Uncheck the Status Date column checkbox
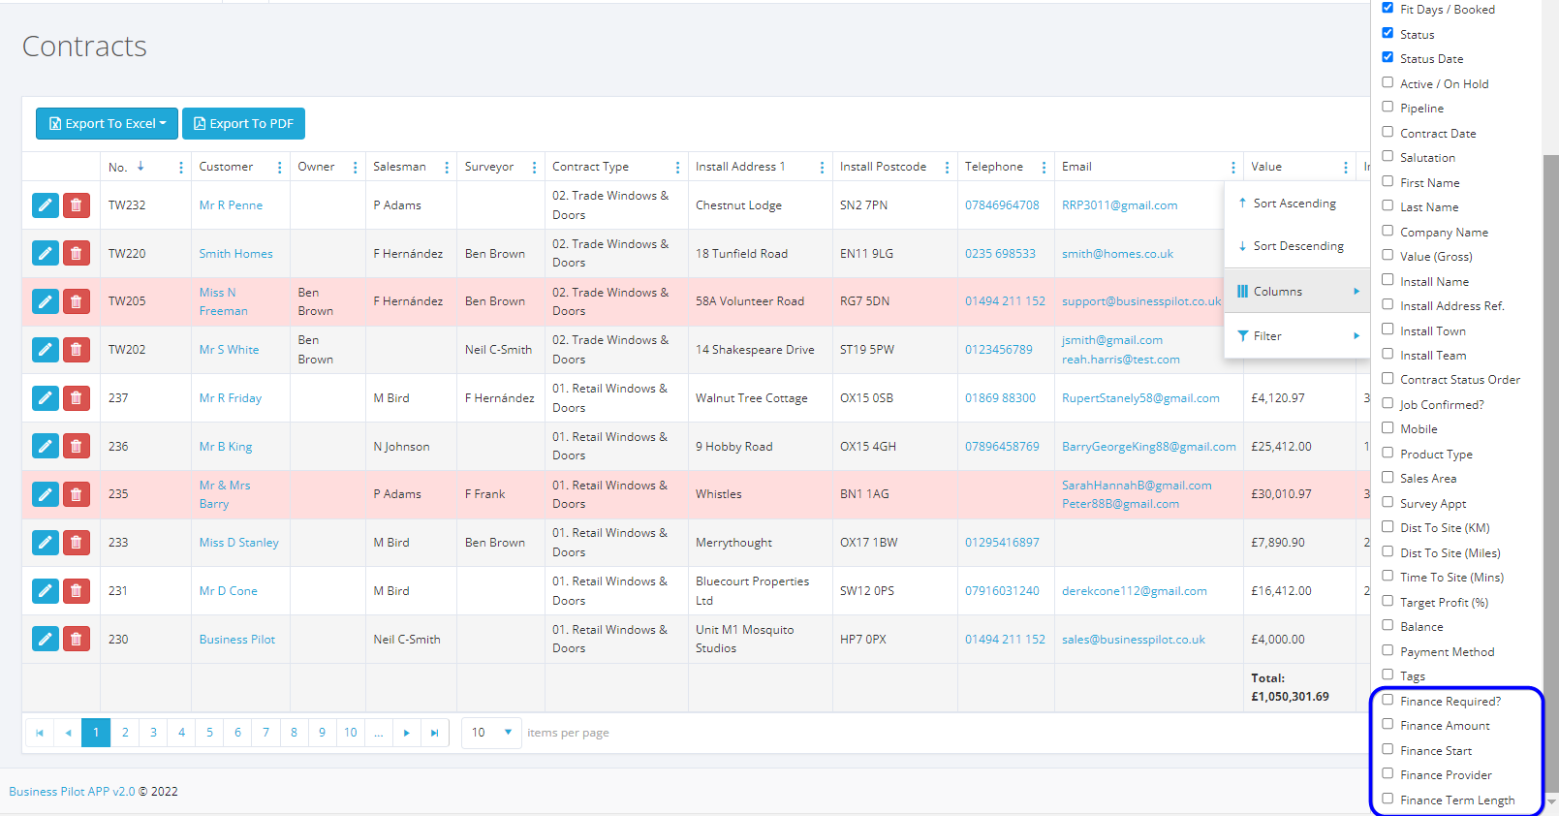 pos(1388,57)
